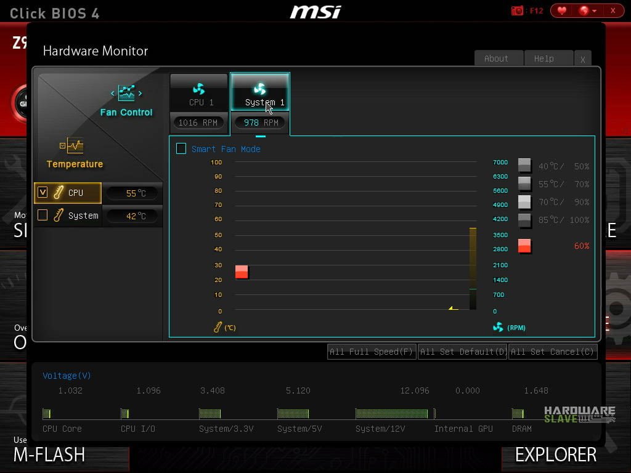This screenshot has width=631, height=473.
Task: Click the left arrow beside Fan Control icon
Action: point(113,94)
